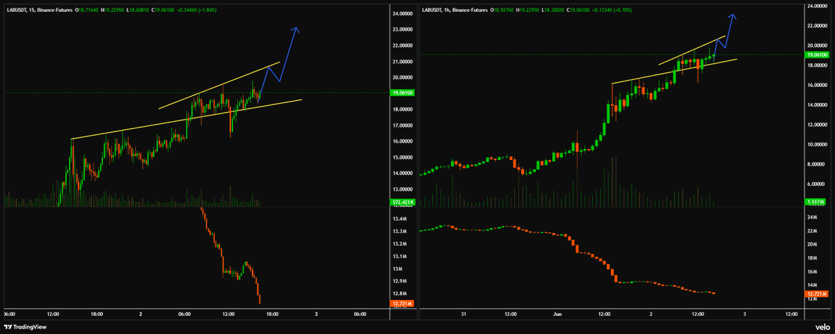Click the 16M open interest axis label

pos(811,271)
